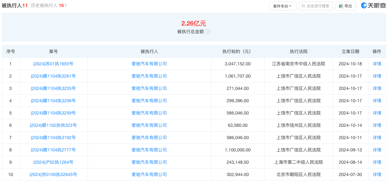The height and width of the screenshot is (182, 388).
Task: Open case (2024)赣1102执恢323号
Action: pos(53,125)
